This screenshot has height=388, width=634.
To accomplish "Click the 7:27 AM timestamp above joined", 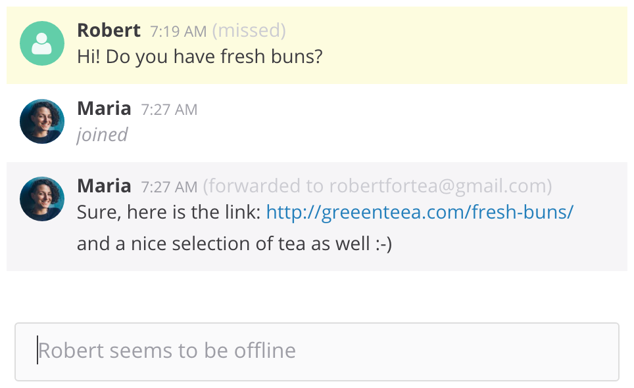I will coord(169,110).
